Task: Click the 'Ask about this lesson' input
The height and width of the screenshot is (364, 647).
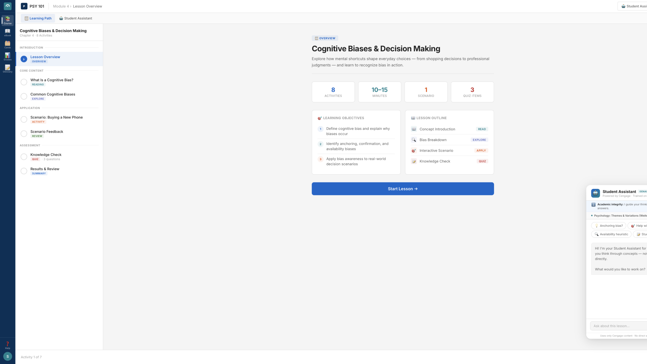Action: [617, 326]
